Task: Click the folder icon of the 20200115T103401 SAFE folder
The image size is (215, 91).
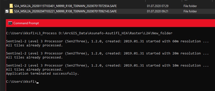Action: point(11,6)
